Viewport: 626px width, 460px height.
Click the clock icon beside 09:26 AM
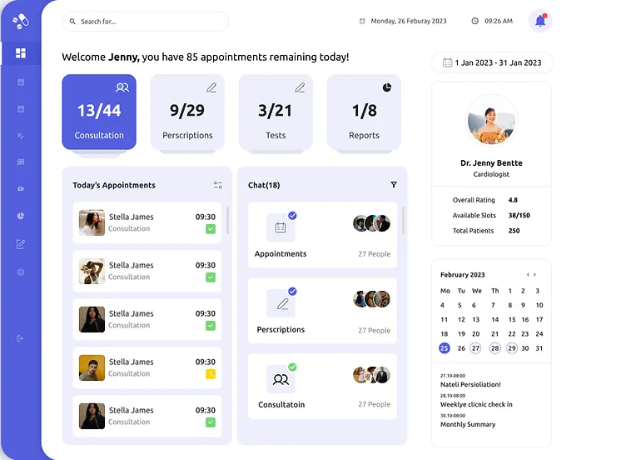click(x=474, y=21)
